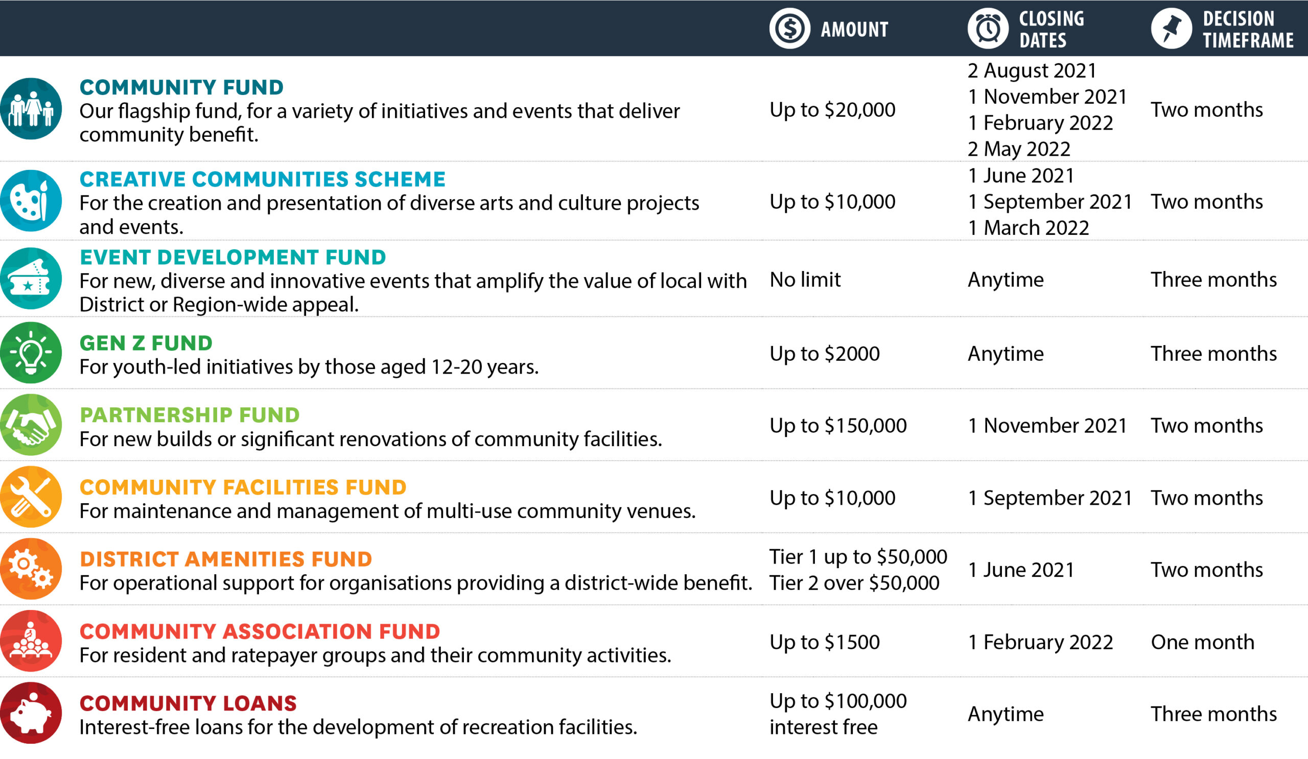Click the pushpin Decision Timeframe icon
The image size is (1308, 759).
click(x=1172, y=29)
